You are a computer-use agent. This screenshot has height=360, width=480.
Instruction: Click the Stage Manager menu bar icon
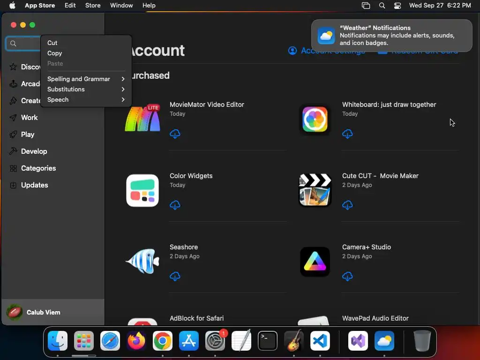coord(366,6)
